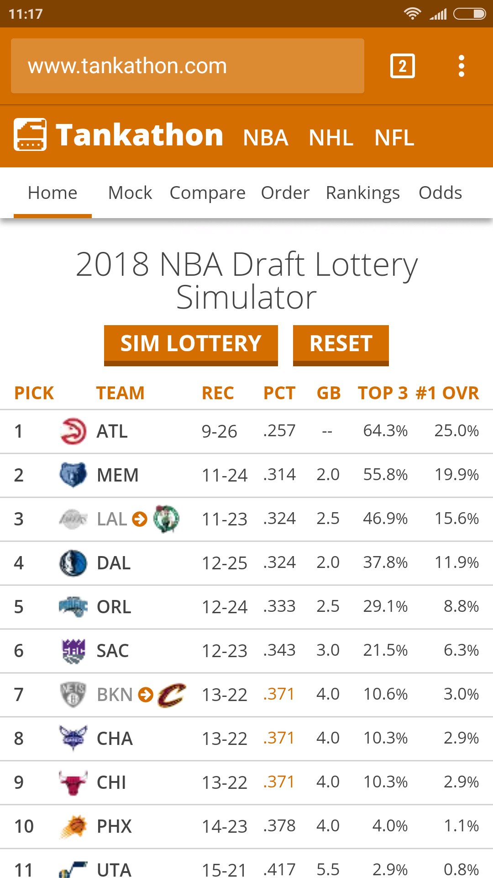The height and width of the screenshot is (878, 493).
Task: Click the SAC team name
Action: (x=113, y=651)
